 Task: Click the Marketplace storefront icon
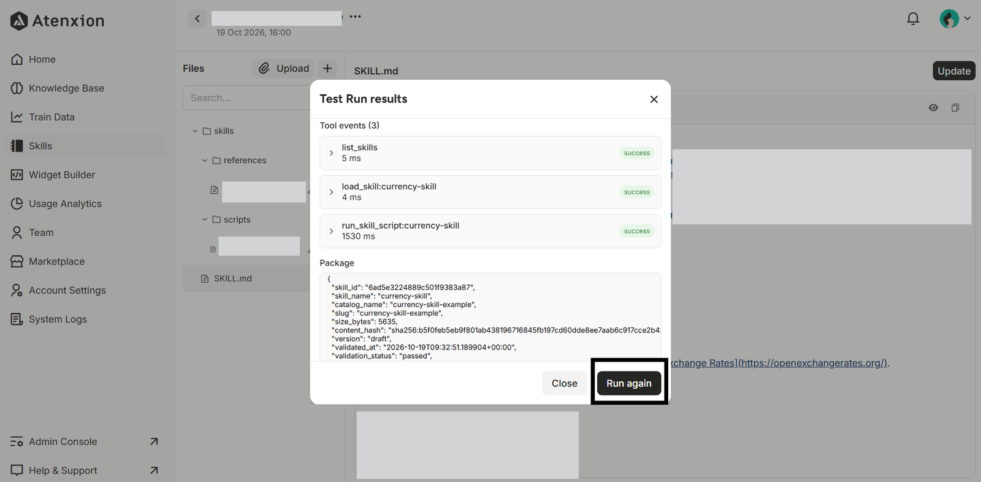[x=17, y=261]
